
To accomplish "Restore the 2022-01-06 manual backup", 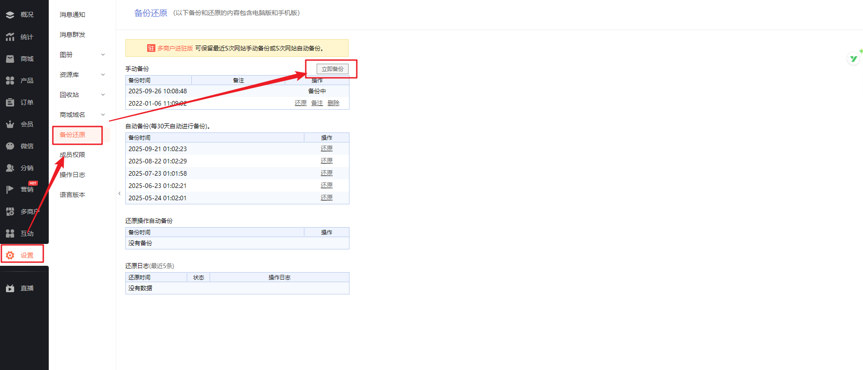I will [301, 103].
